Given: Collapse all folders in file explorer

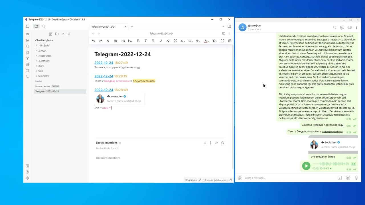Looking at the screenshot, I should 69,34.
